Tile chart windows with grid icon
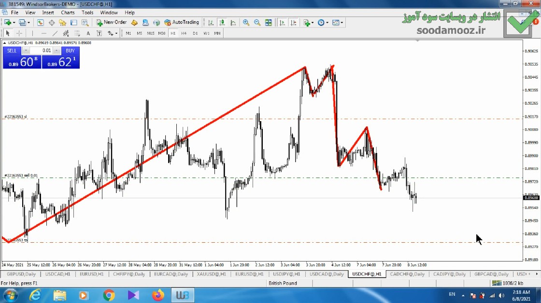The image size is (541, 303). coord(269,22)
